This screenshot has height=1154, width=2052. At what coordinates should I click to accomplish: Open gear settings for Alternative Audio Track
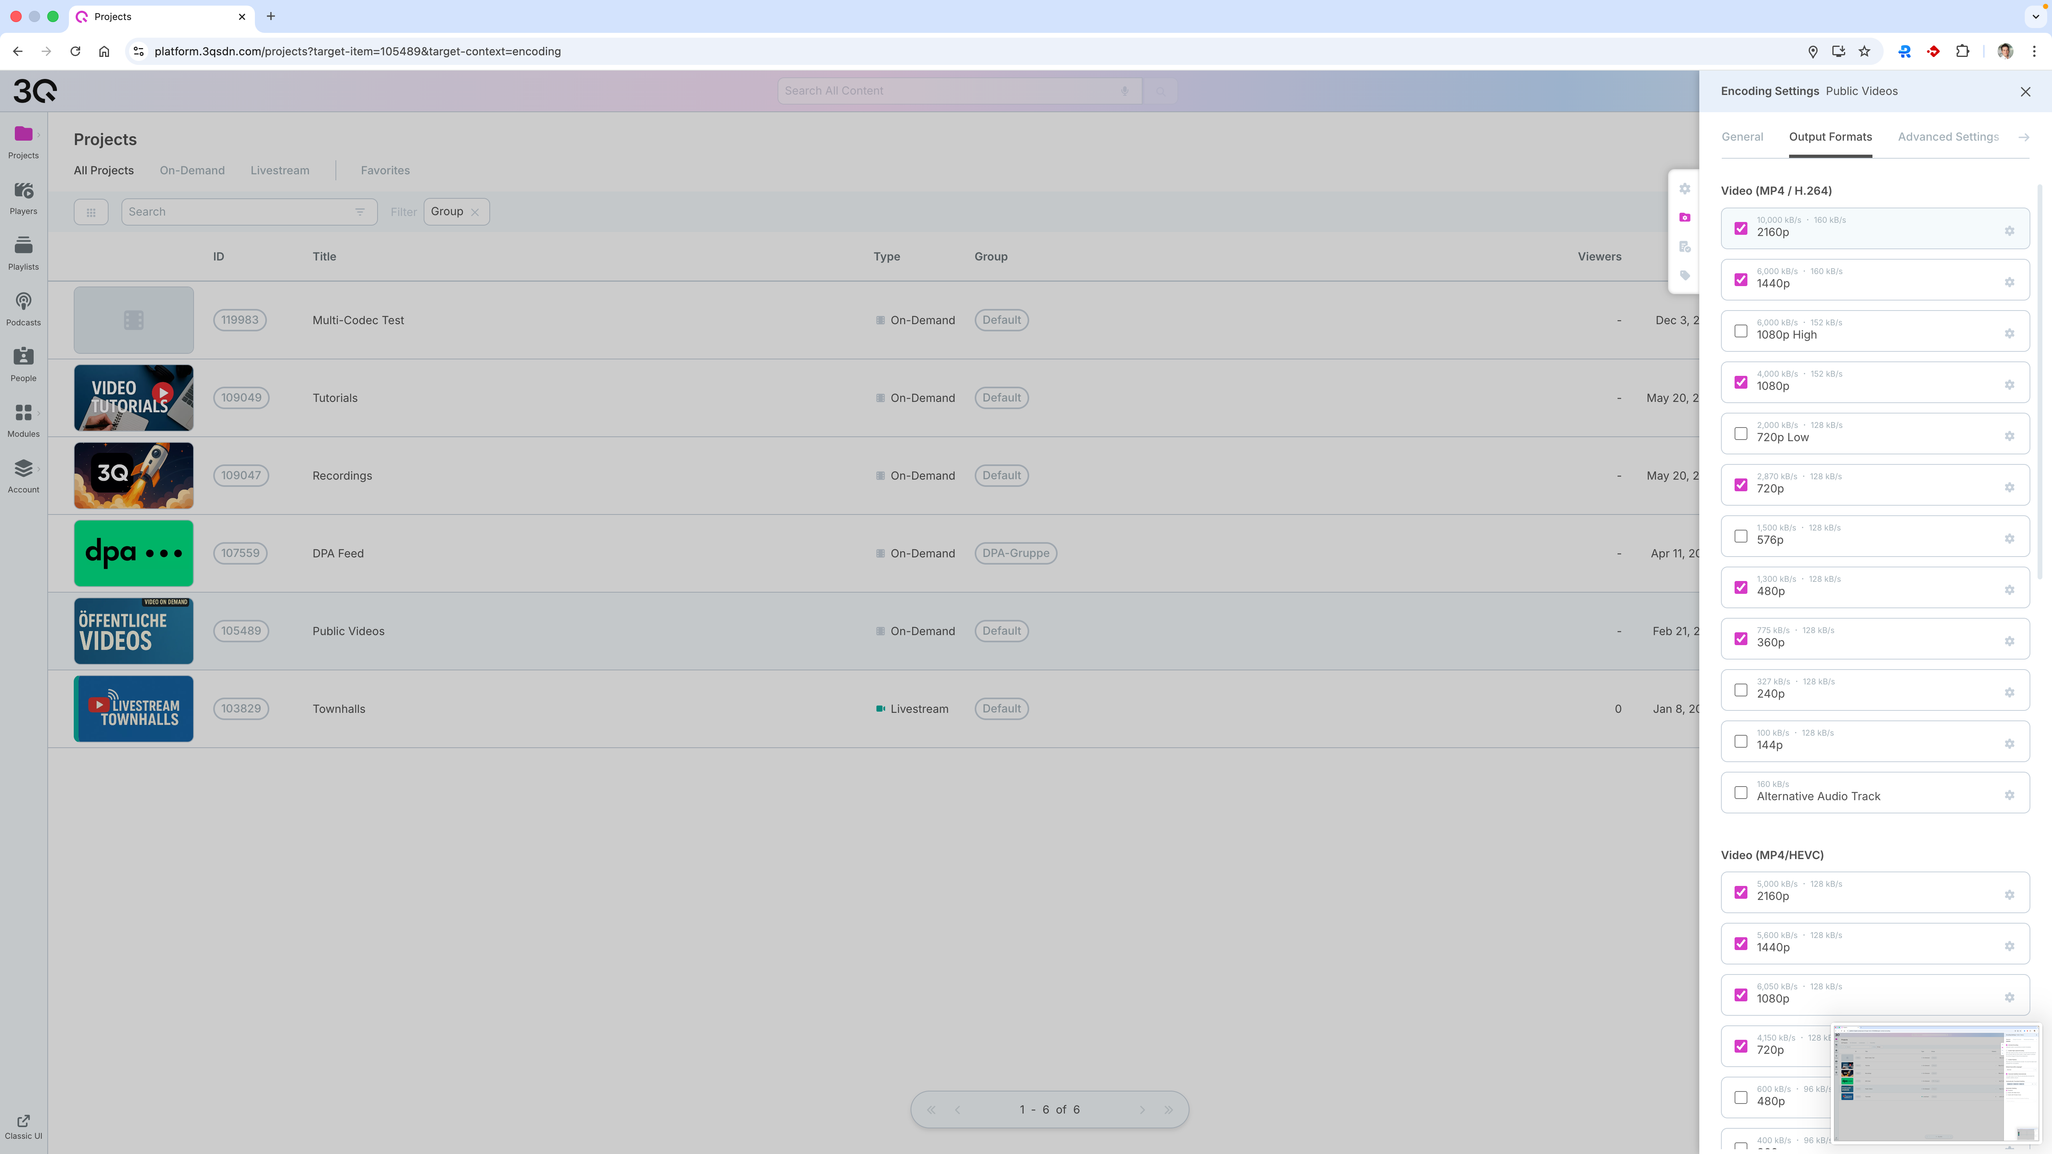click(x=2009, y=795)
